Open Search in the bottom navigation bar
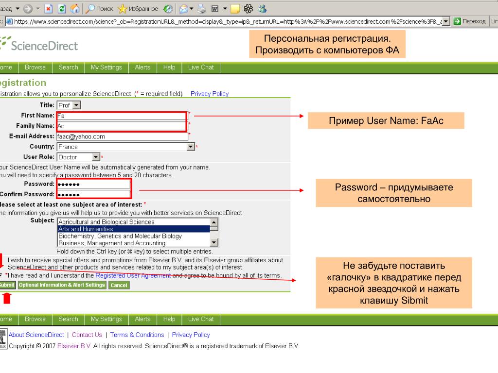Viewport: 498px width, 373px height. click(x=68, y=319)
